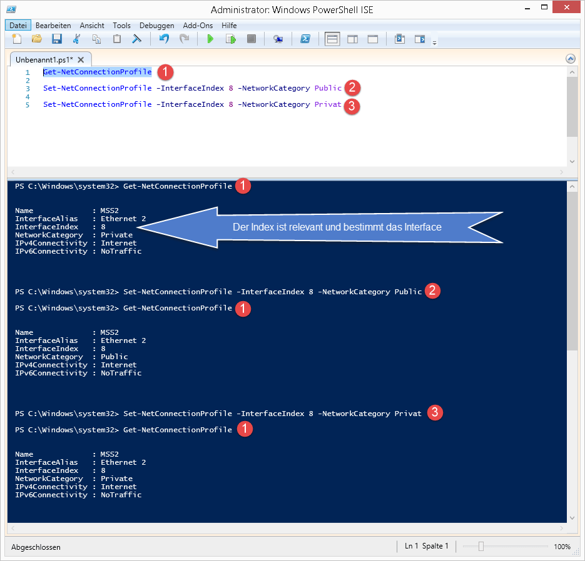
Task: Run the script with the green play icon
Action: [210, 39]
